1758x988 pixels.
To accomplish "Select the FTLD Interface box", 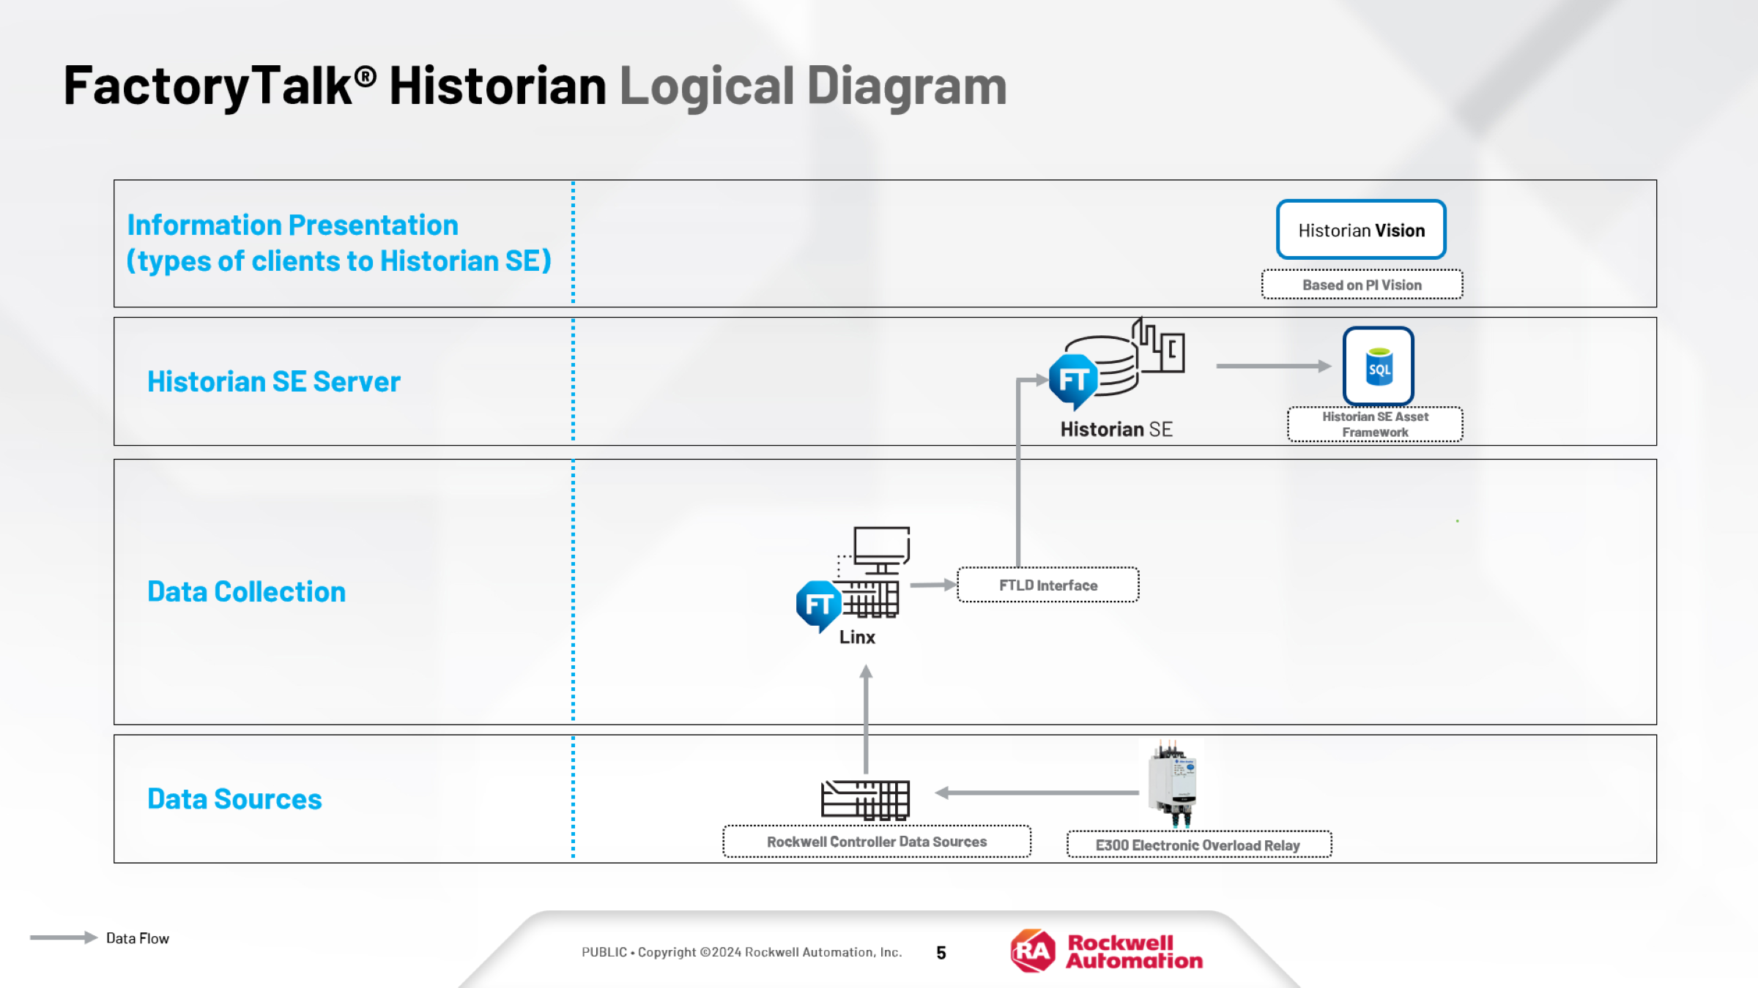I will [1048, 585].
